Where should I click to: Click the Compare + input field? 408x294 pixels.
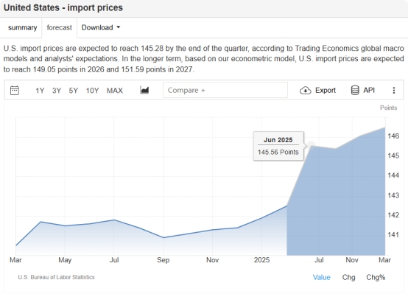[225, 90]
